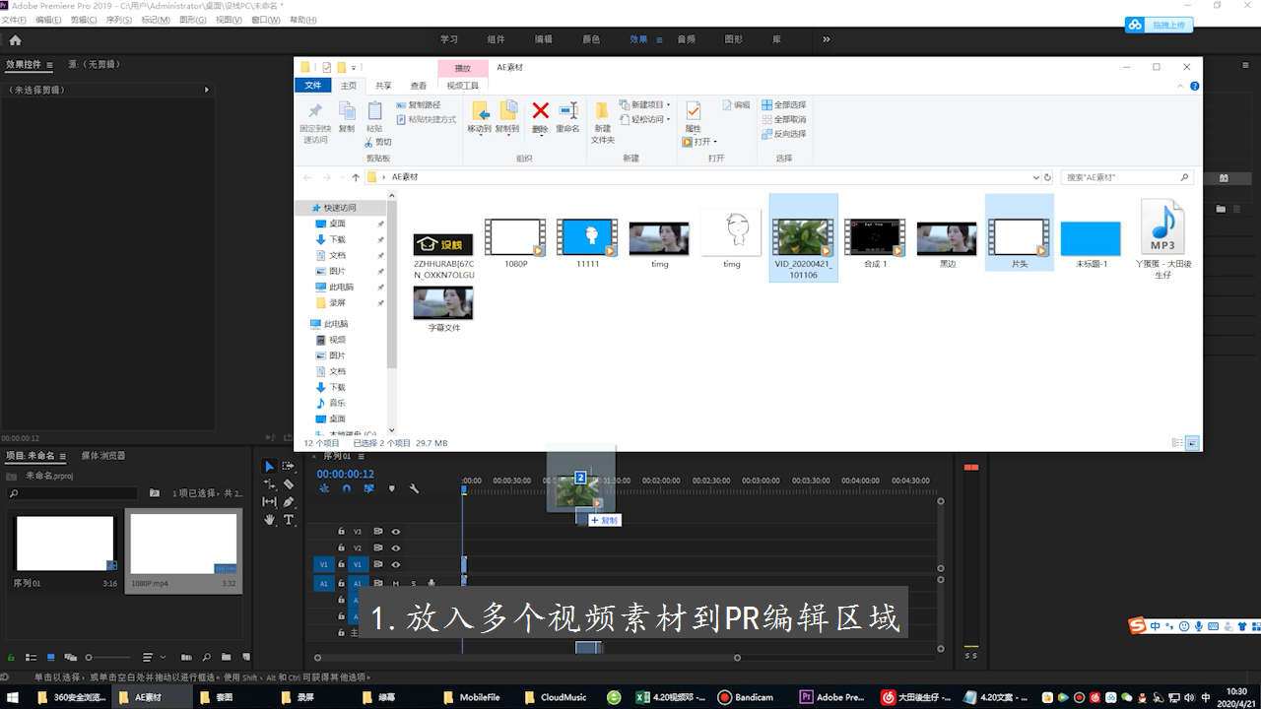Switch project panel to list view

click(x=31, y=657)
